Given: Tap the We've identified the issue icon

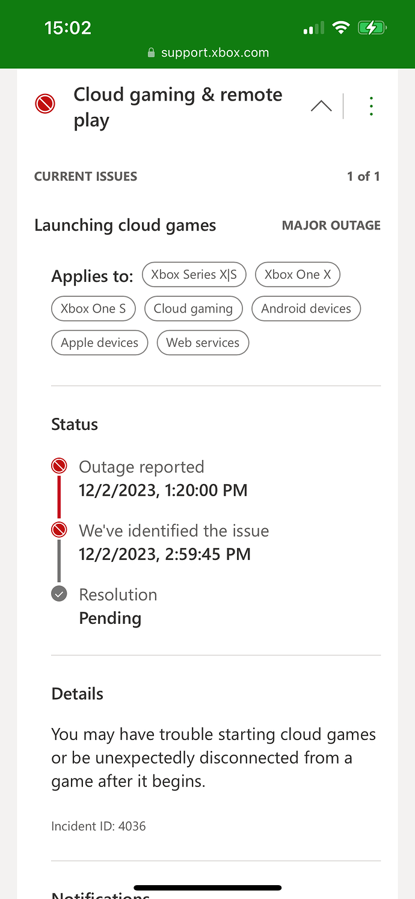Looking at the screenshot, I should (x=59, y=530).
